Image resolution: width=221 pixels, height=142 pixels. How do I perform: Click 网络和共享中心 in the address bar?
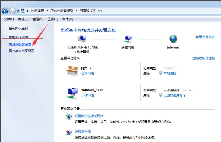pyautogui.click(x=91, y=11)
